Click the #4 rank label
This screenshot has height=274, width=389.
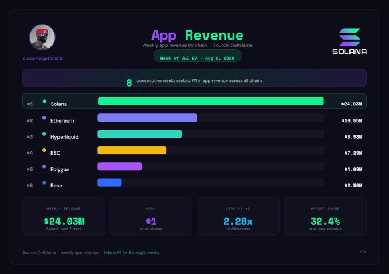30,153
